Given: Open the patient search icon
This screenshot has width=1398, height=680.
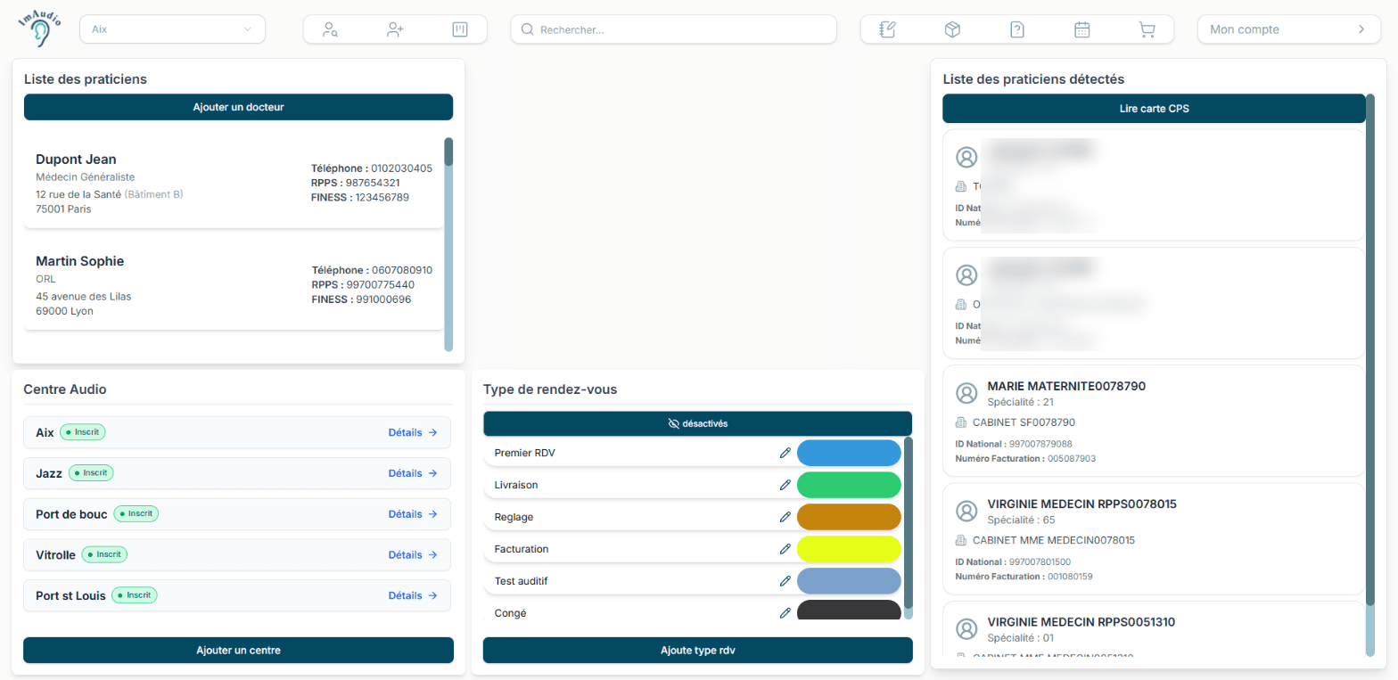Looking at the screenshot, I should [331, 29].
